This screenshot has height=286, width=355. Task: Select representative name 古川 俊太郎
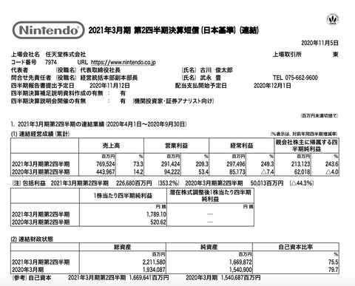point(216,70)
